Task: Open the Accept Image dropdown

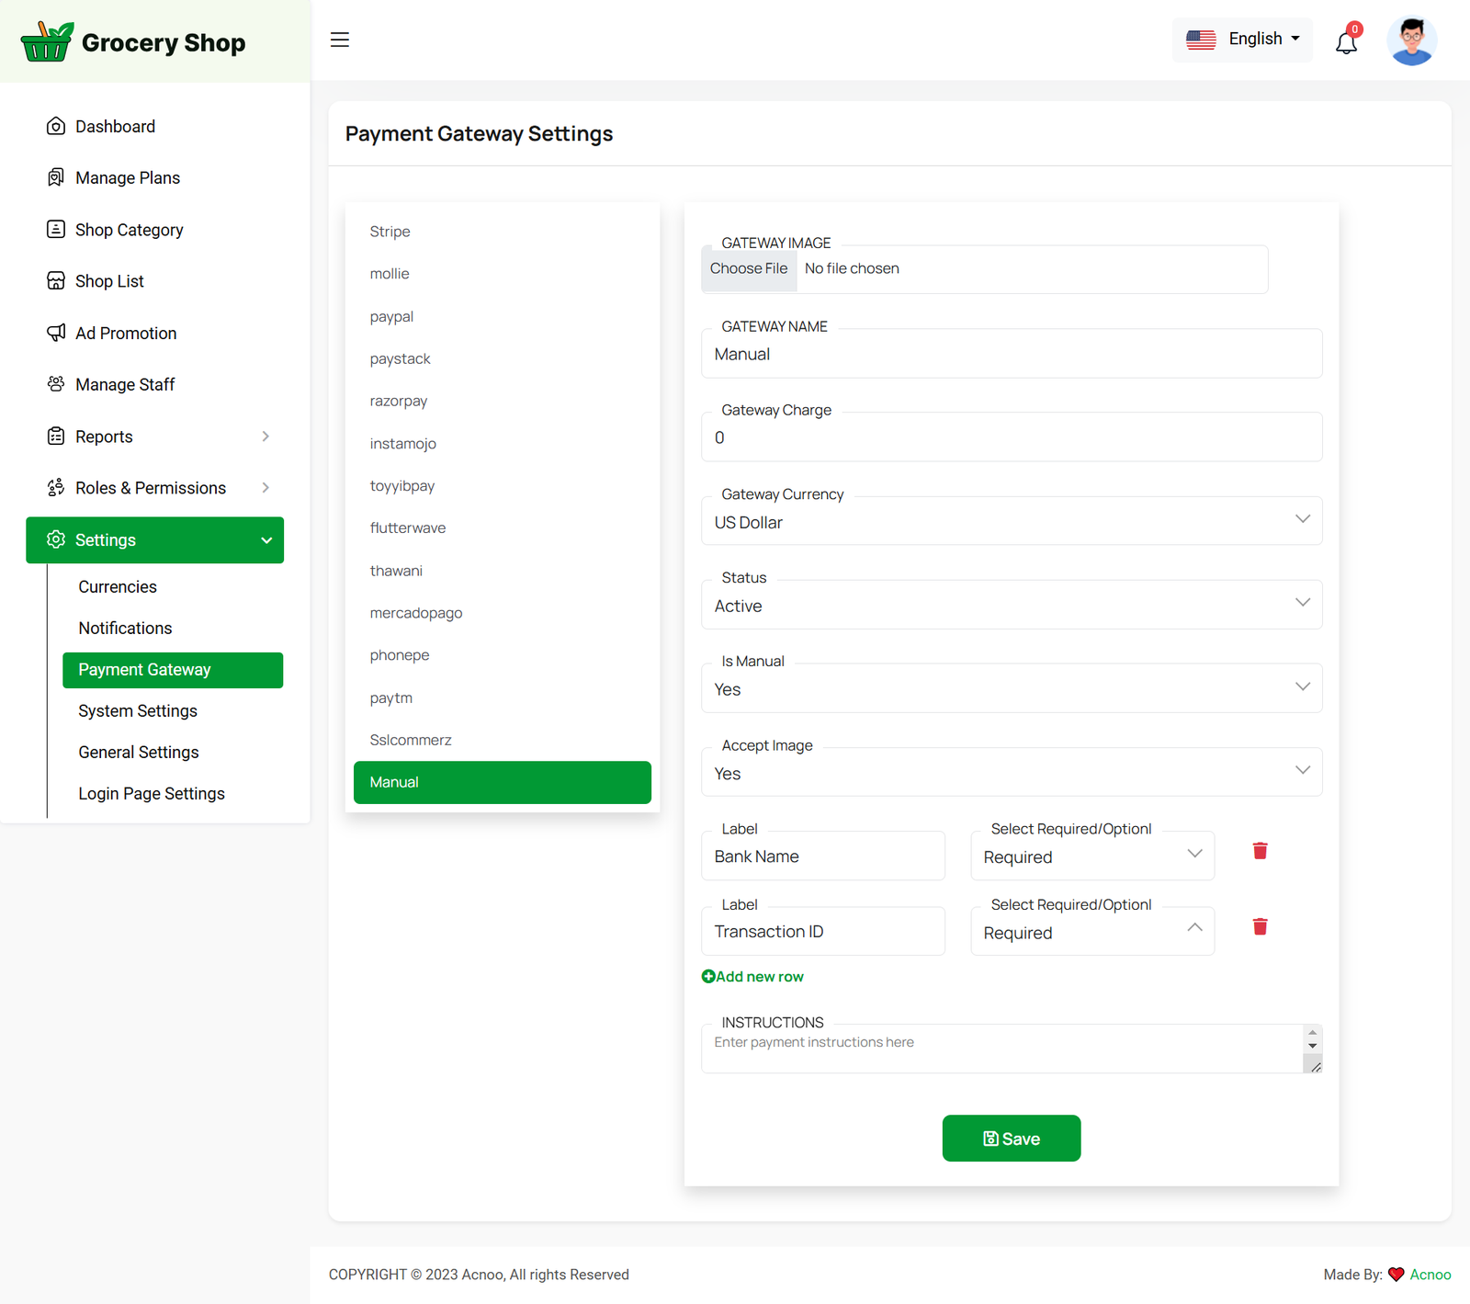Action: coord(1011,773)
